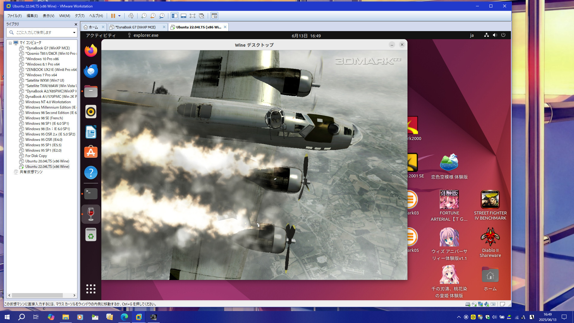Open the Diablo II Shareware desktop icon
Screen dimensions: 574x323
(x=490, y=243)
